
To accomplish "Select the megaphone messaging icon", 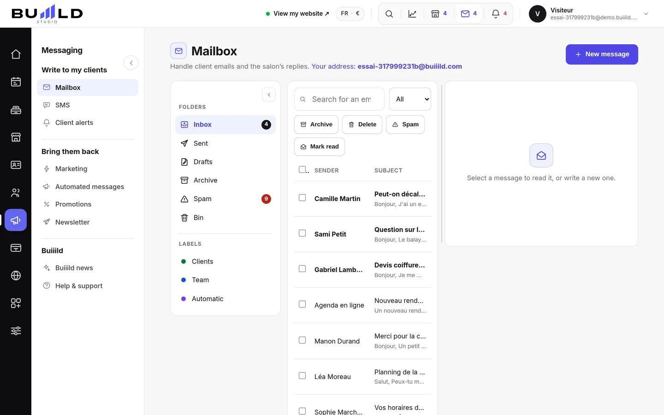I will 16,220.
